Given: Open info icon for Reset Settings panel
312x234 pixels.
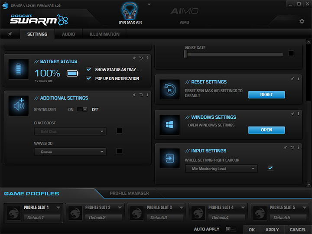Looking at the screenshot, I should pyautogui.click(x=299, y=78).
